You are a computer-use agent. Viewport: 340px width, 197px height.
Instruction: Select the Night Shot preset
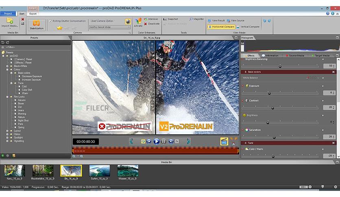coord(23,120)
